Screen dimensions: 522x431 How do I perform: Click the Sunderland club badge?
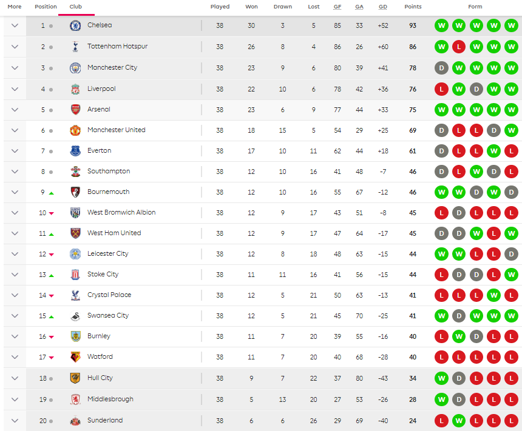point(75,421)
